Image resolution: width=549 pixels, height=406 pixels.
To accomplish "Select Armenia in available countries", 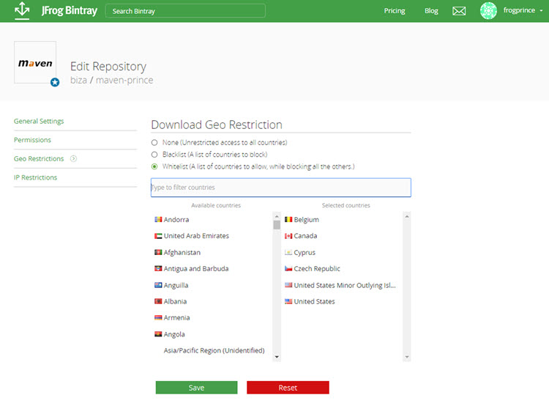I will 177,318.
